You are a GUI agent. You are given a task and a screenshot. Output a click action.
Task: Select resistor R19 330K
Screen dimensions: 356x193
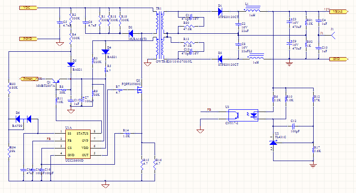tap(120, 20)
